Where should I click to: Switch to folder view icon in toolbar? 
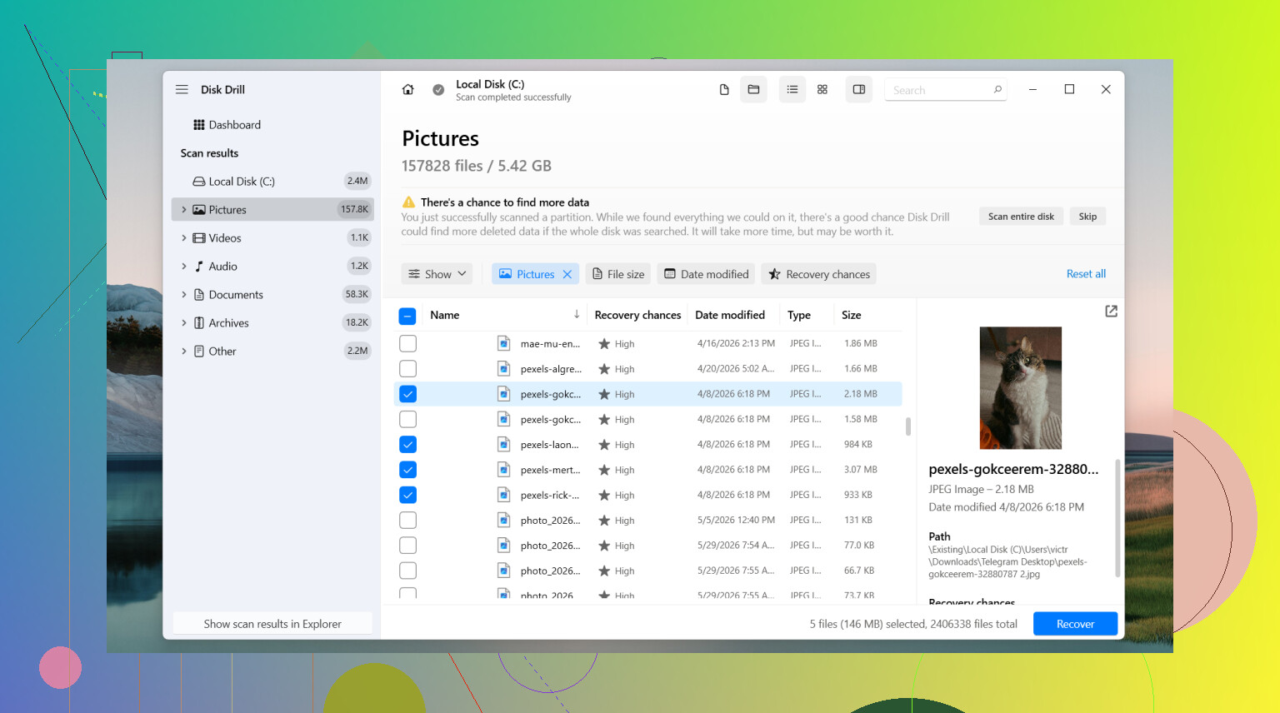[753, 89]
